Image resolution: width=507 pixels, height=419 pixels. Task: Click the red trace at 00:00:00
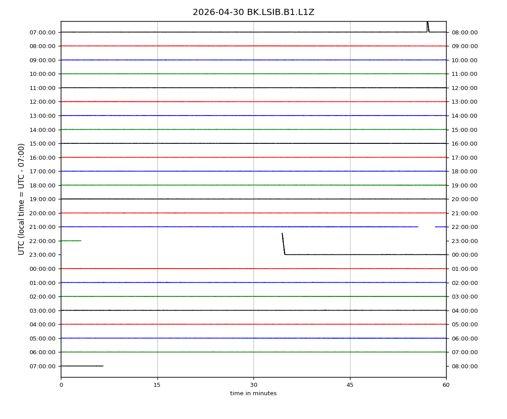[x=253, y=269]
